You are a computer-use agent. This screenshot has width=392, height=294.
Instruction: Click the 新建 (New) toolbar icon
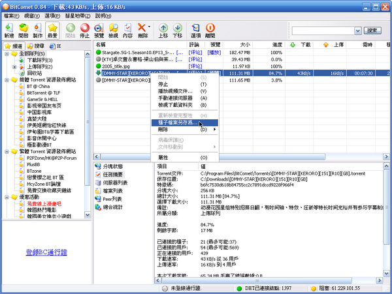9,31
